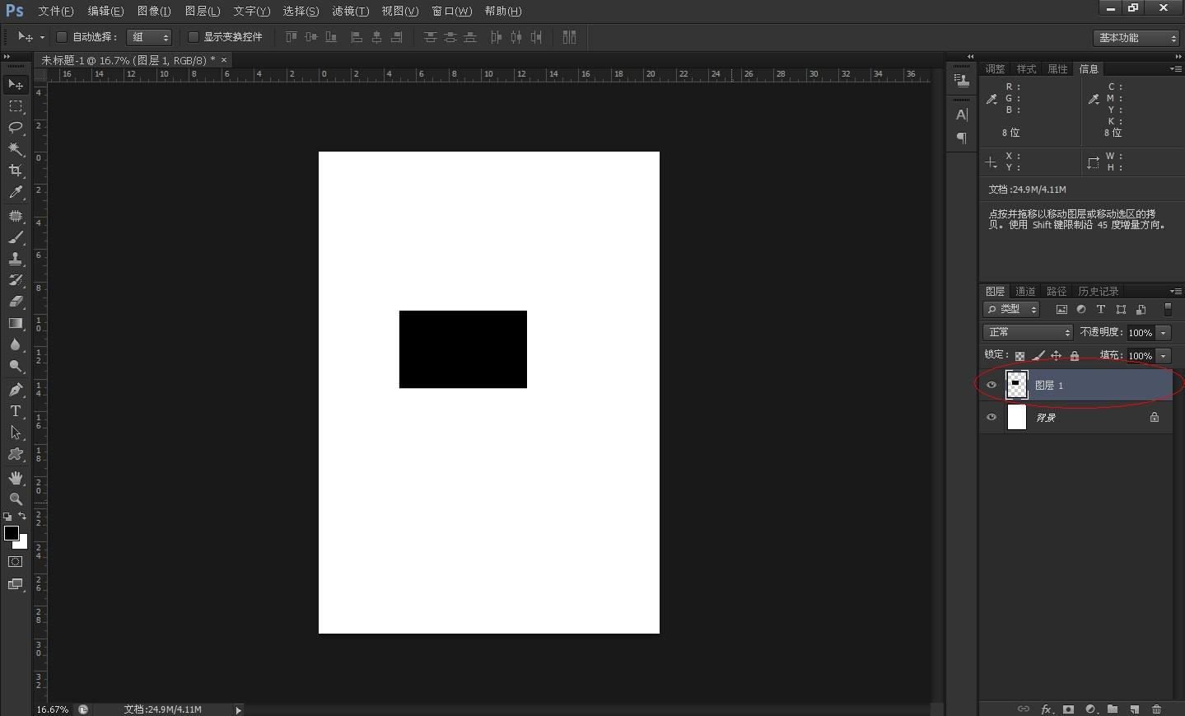Enable the 自动选择 checkbox

point(62,37)
